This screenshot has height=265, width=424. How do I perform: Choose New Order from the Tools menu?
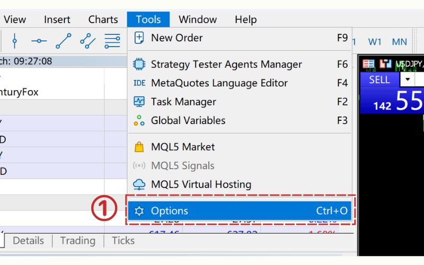pos(240,38)
